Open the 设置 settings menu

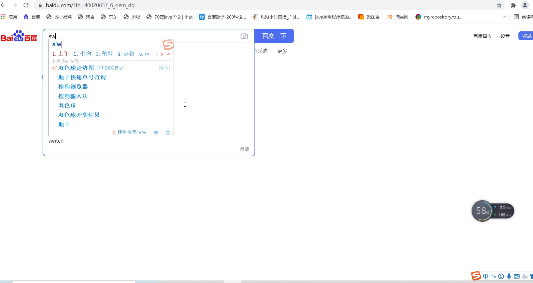coord(505,36)
